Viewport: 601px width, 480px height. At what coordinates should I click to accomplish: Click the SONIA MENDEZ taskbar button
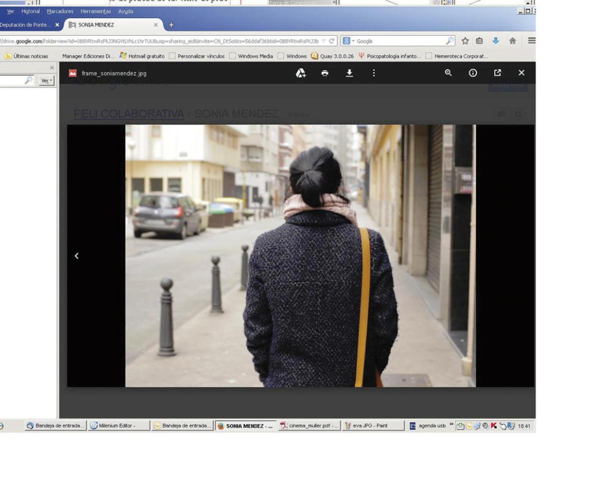245,426
